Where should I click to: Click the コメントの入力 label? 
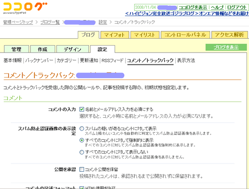coord(62,109)
